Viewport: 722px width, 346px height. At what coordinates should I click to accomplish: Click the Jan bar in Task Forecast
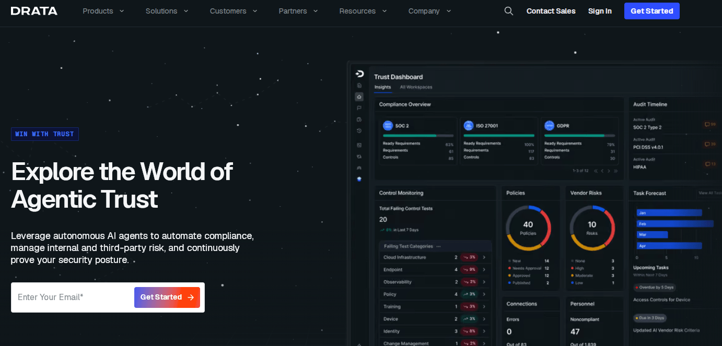(x=669, y=213)
